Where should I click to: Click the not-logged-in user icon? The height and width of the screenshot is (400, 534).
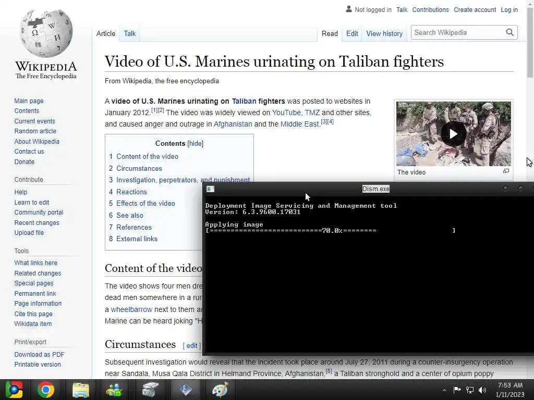(x=349, y=9)
